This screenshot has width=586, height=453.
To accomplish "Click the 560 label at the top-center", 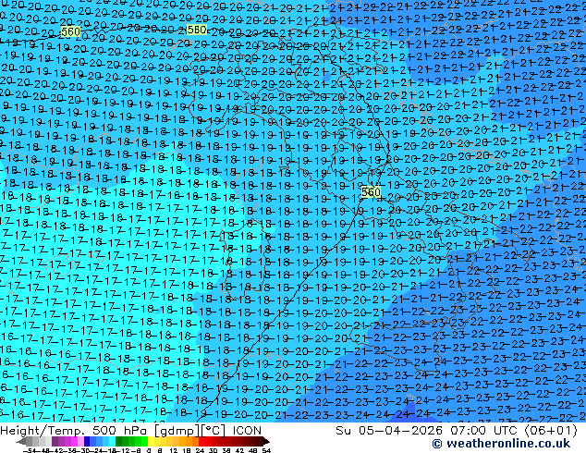I will (197, 30).
